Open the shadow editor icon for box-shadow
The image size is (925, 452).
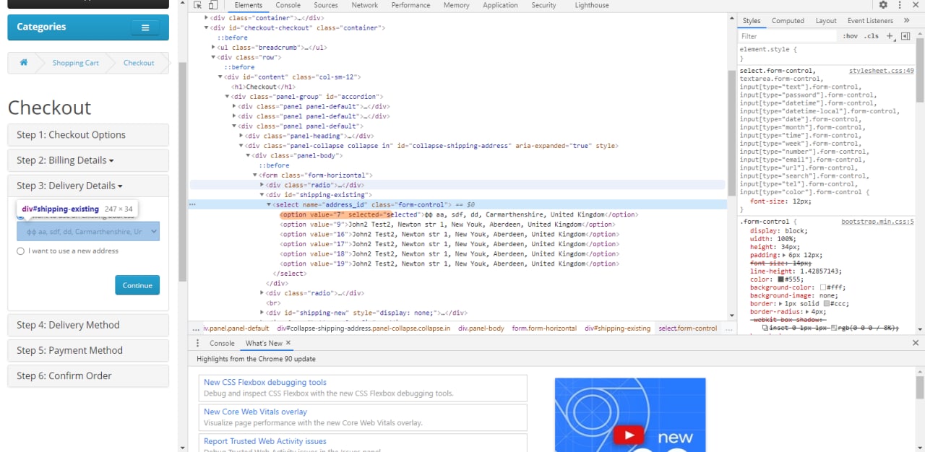(x=765, y=328)
